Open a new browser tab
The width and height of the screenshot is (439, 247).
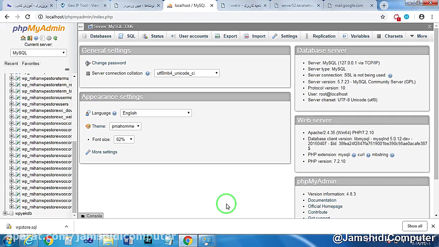point(384,5)
